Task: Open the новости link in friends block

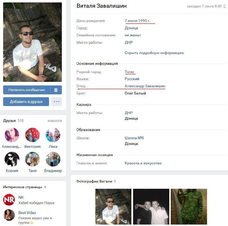Action: (x=55, y=121)
